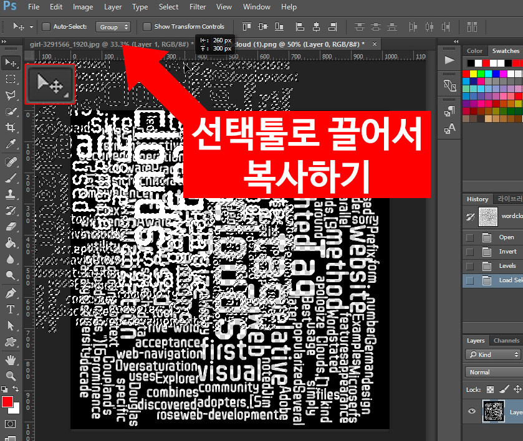Select the Pen tool
The width and height of the screenshot is (523, 441).
[11, 292]
